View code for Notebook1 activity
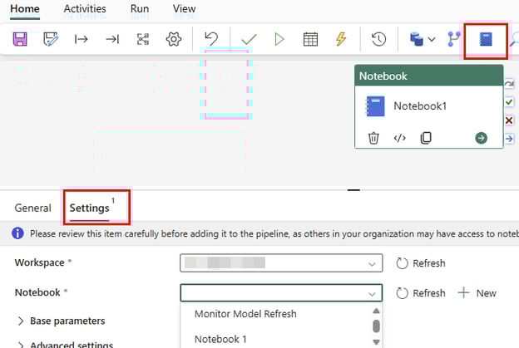 pyautogui.click(x=399, y=138)
